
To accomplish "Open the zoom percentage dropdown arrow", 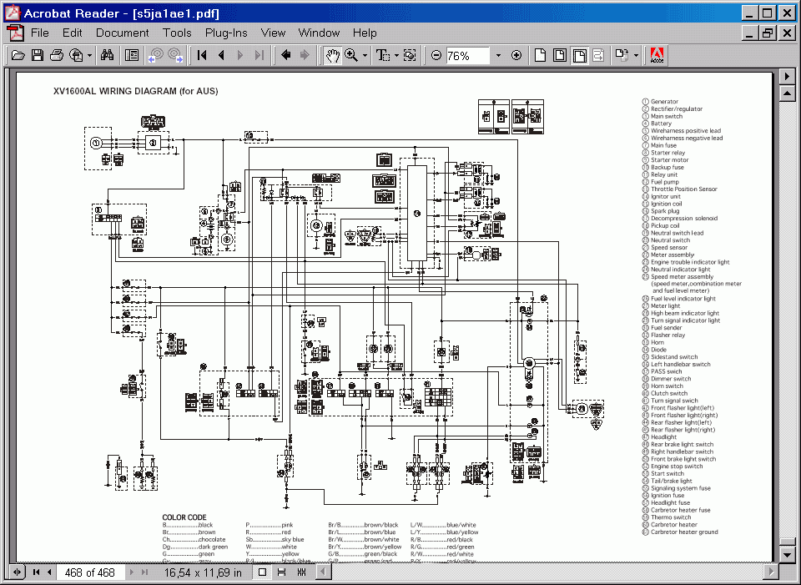I will click(498, 56).
